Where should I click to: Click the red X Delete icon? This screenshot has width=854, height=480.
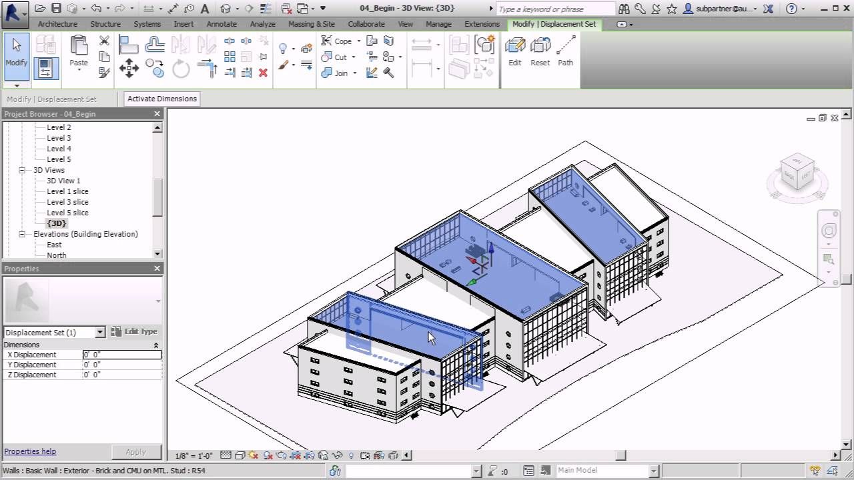pos(263,73)
